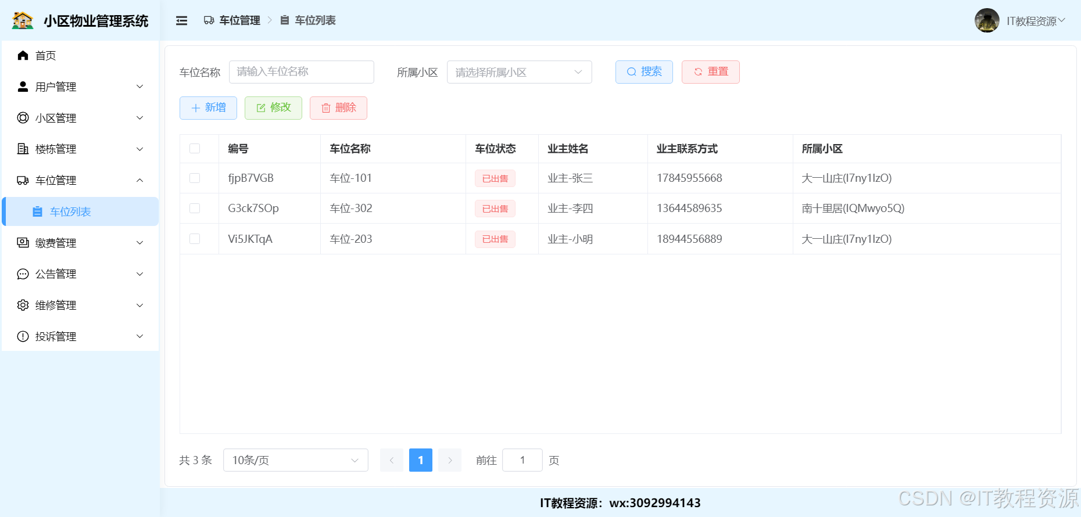Toggle the select-all checkbox in table header
The height and width of the screenshot is (517, 1081).
tap(195, 149)
